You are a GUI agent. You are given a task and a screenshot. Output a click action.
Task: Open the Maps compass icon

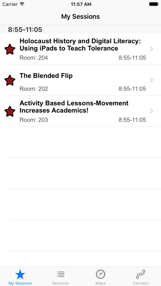tap(101, 274)
